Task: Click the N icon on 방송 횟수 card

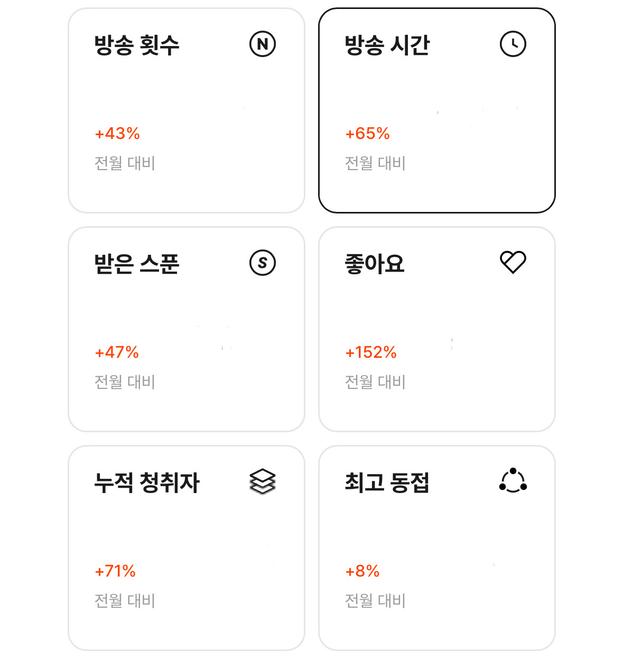Action: coord(263,44)
